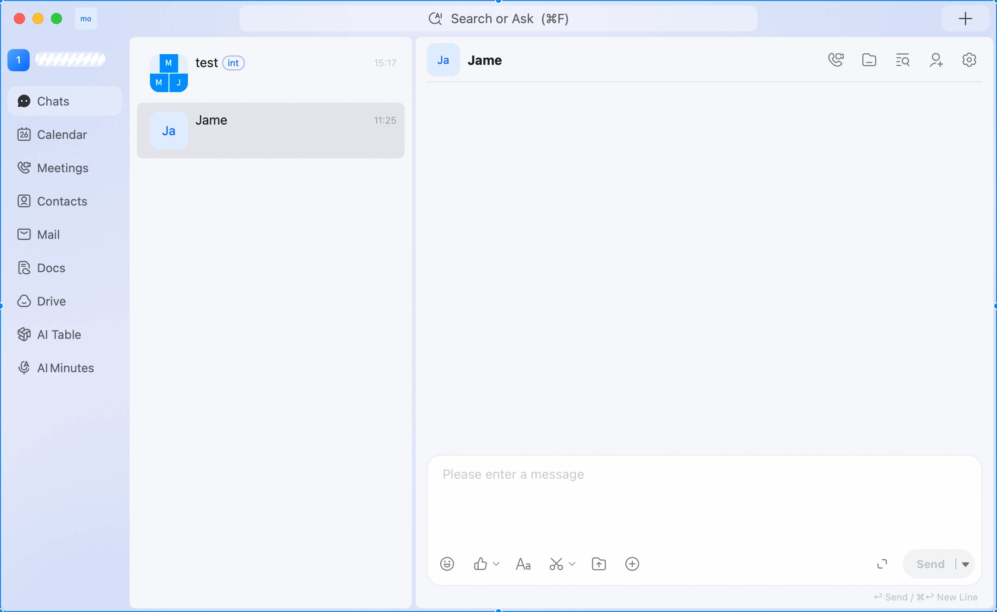Open chat settings gear icon

tap(969, 60)
